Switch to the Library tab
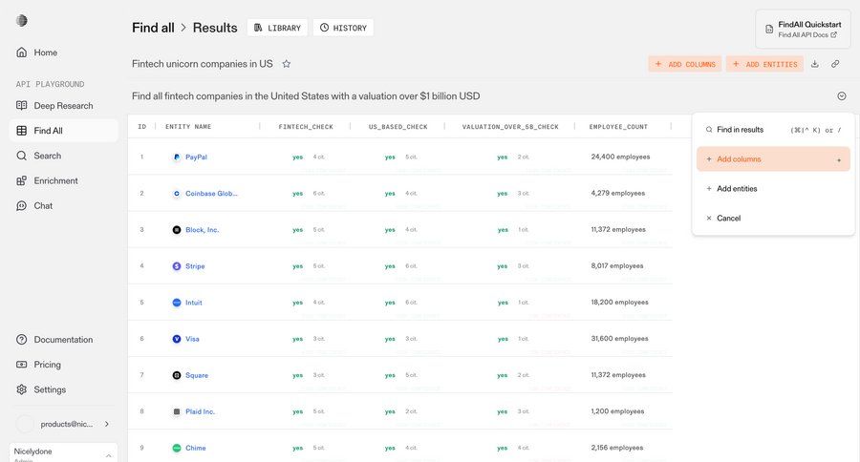 pos(277,28)
